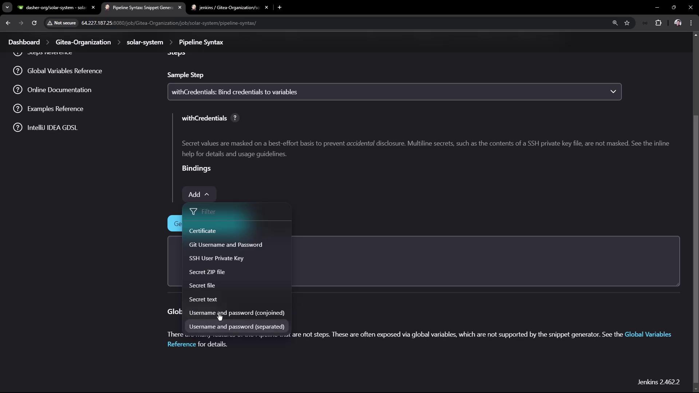Viewport: 699px width, 393px height.
Task: Click the Global Variables Reference sidebar icon
Action: click(17, 71)
